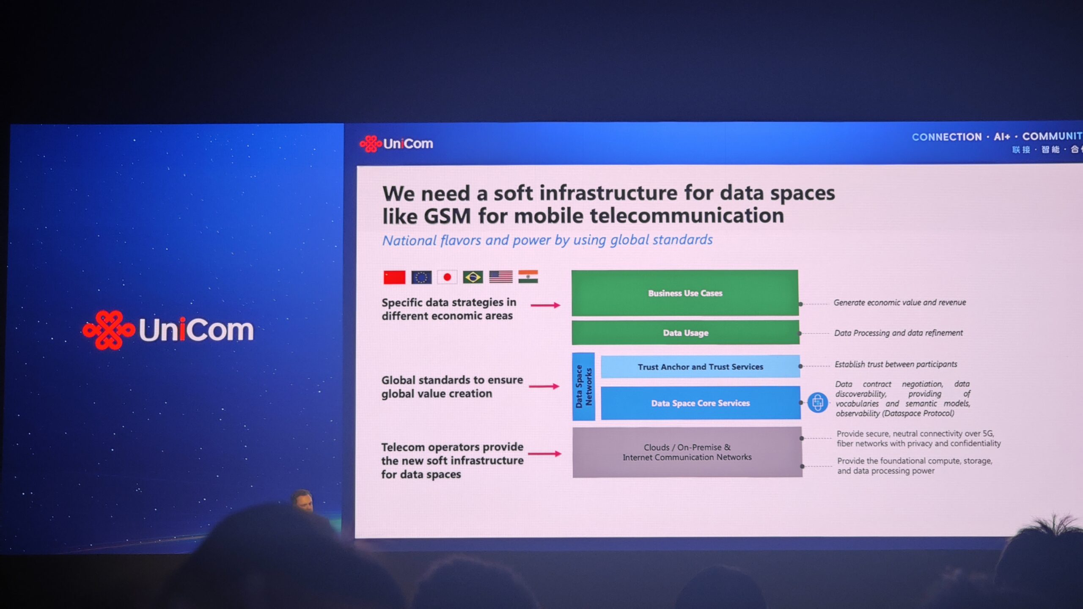The width and height of the screenshot is (1083, 609).
Task: Click Trust Anchor and Trust Services block
Action: [700, 367]
